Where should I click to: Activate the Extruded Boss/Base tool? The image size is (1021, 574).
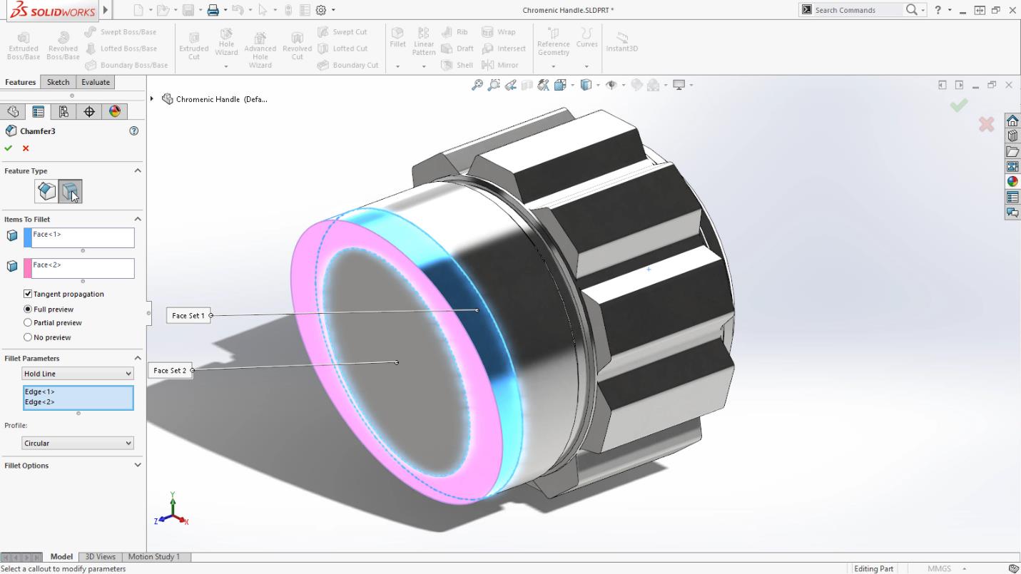coord(24,43)
